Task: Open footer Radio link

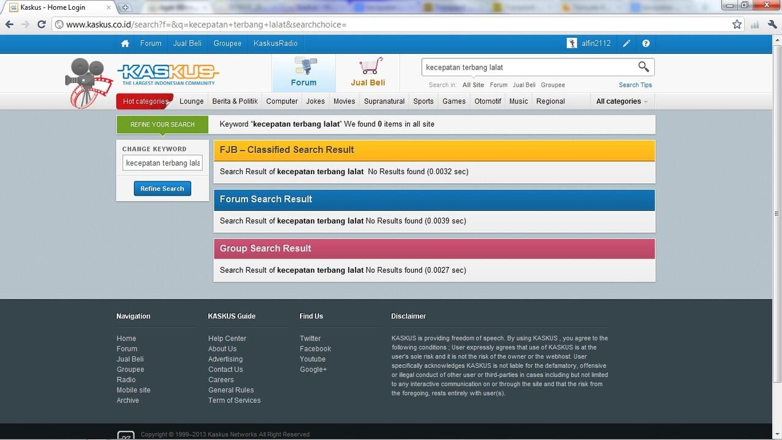Action: coord(126,380)
